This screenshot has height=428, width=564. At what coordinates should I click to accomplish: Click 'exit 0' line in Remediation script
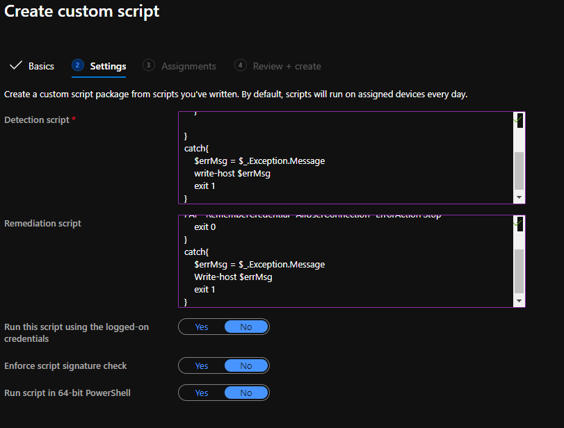tap(205, 227)
